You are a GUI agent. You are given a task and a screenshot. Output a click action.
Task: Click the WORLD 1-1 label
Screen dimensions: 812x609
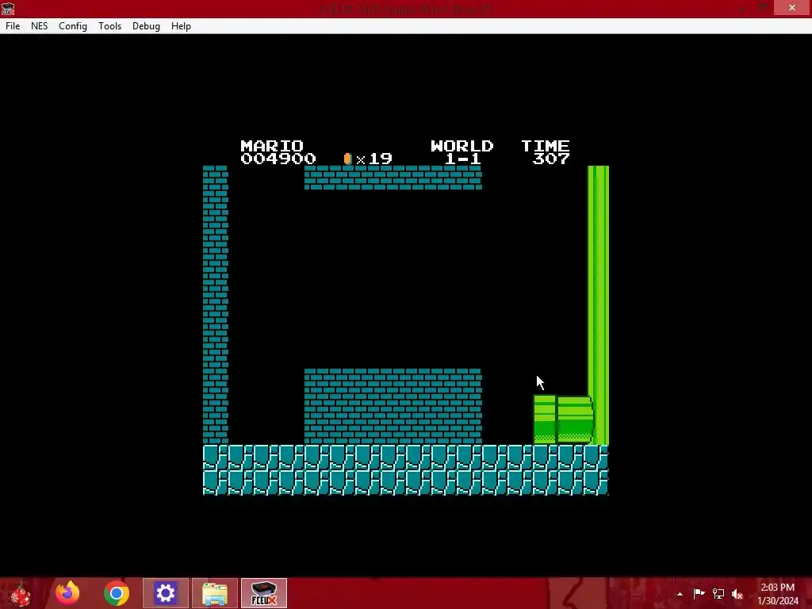462,152
